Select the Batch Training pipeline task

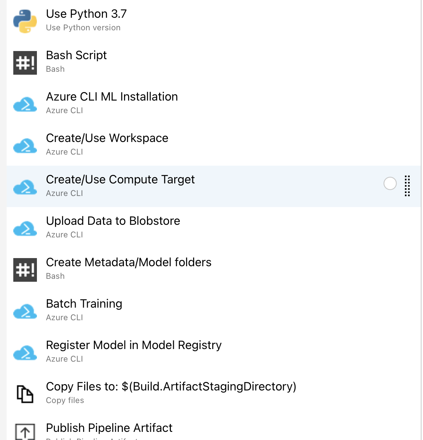84,304
